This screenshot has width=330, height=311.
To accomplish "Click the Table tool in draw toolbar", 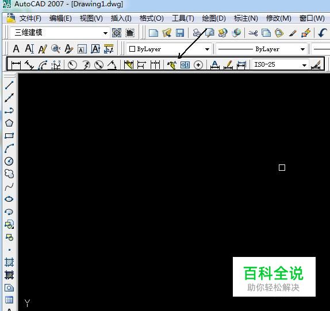I will (x=9, y=300).
